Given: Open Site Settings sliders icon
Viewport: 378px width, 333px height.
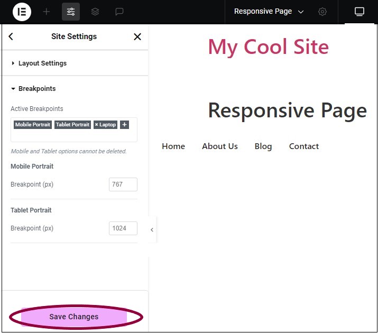Looking at the screenshot, I should pos(71,12).
